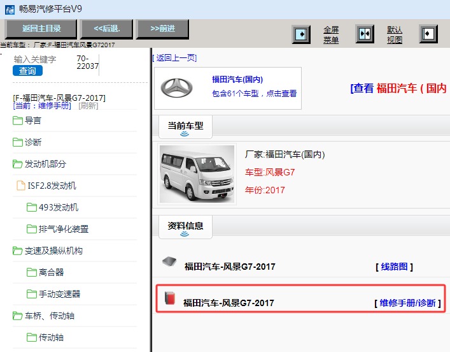Click the 车型:风景G7 text
Screen dimensions: 450x352
click(270, 172)
